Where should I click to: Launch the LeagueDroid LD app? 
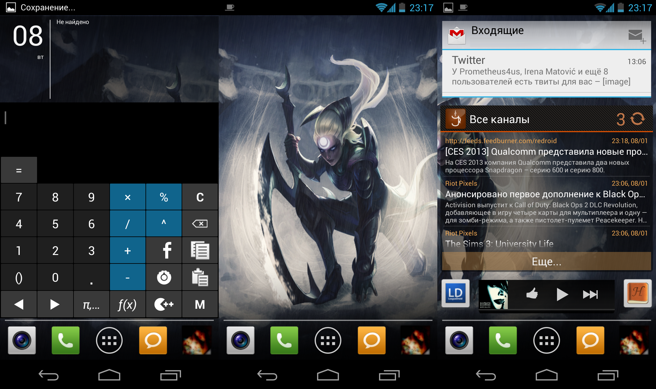[x=455, y=294]
